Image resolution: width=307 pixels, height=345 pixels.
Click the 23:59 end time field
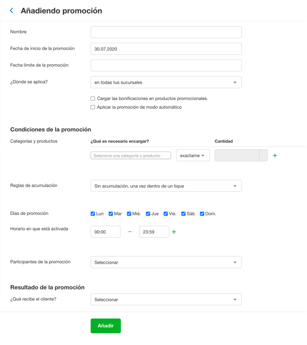154,231
